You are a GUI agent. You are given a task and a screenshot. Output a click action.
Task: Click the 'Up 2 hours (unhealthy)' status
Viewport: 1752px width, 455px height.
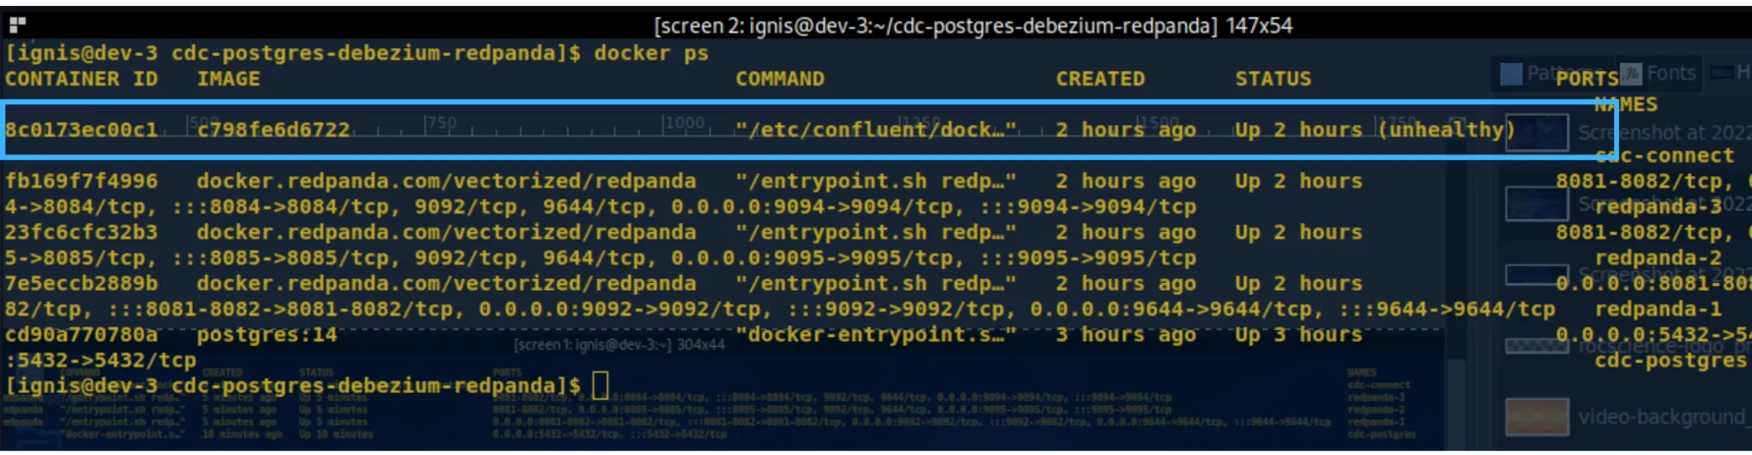1376,130
